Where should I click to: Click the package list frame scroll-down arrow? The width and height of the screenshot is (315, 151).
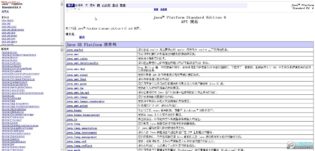point(62,43)
